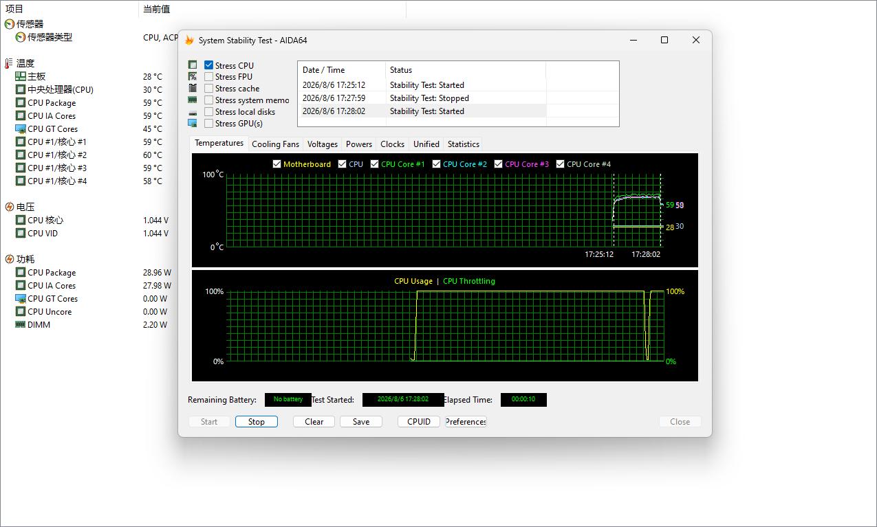Open the Clocks tab
Viewport: 877px width, 527px height.
[392, 144]
